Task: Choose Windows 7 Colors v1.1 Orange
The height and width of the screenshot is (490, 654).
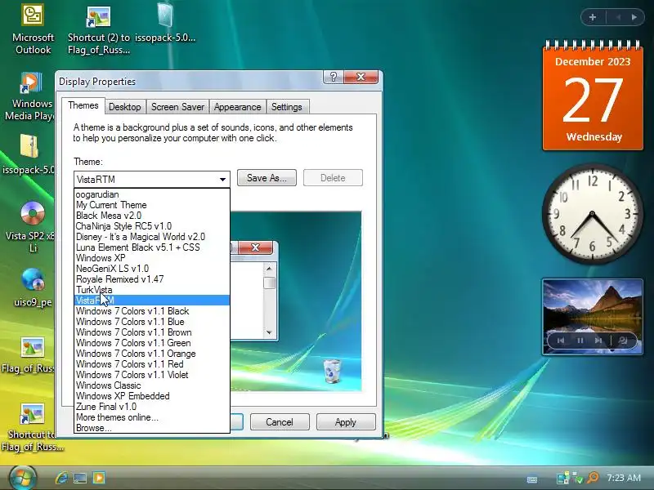Action: [x=152, y=354]
